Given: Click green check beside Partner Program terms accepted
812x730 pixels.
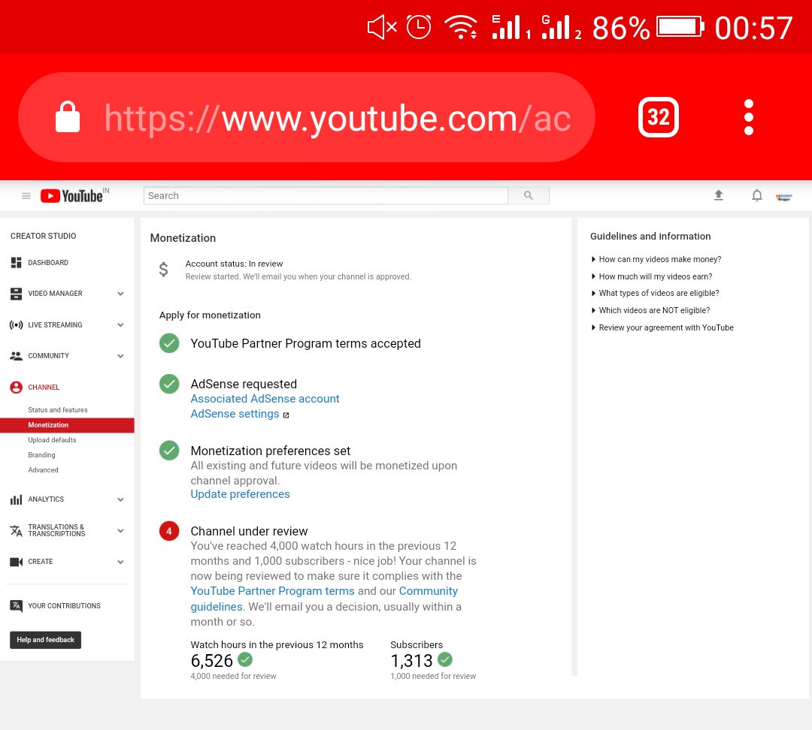Looking at the screenshot, I should [x=169, y=343].
